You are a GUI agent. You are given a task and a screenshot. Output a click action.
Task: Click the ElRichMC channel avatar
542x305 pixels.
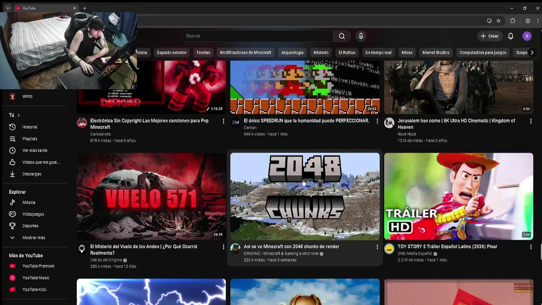pos(235,249)
